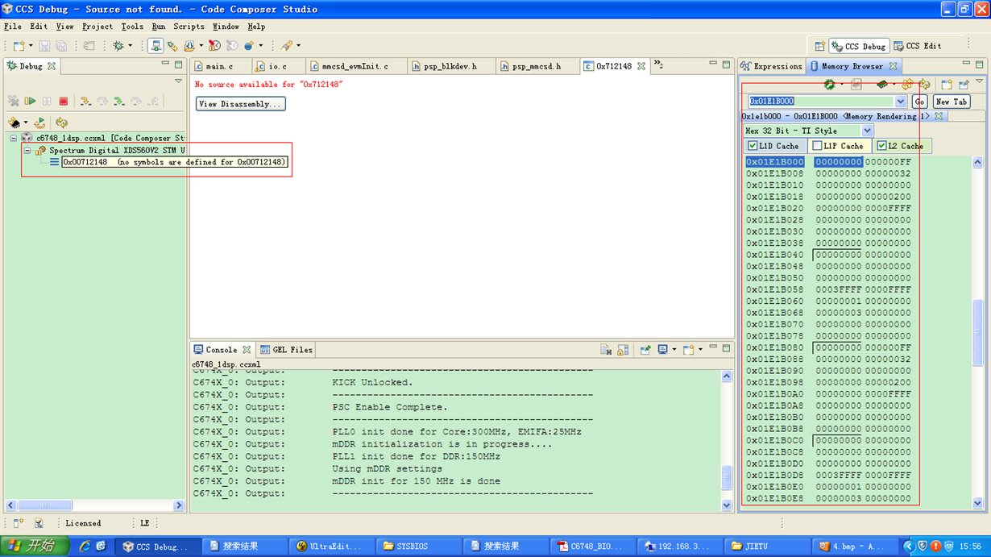The height and width of the screenshot is (557, 991).
Task: Click the Scroll Lock console icon
Action: point(623,350)
